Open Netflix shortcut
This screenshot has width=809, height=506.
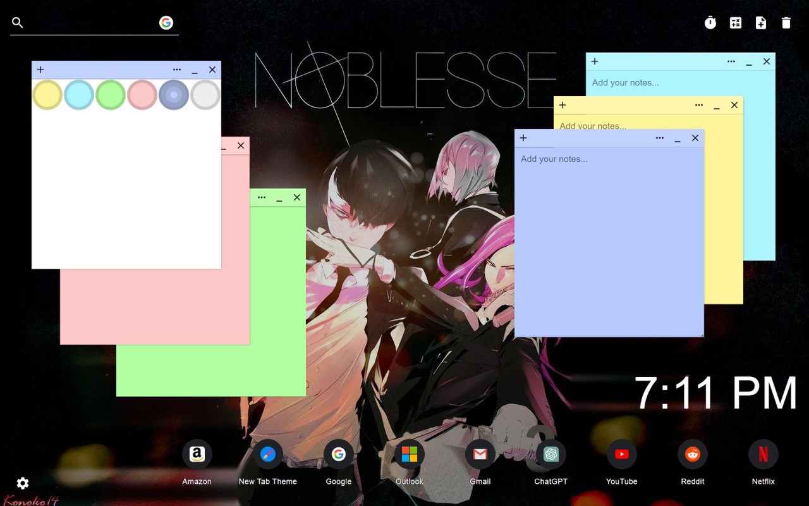[763, 454]
